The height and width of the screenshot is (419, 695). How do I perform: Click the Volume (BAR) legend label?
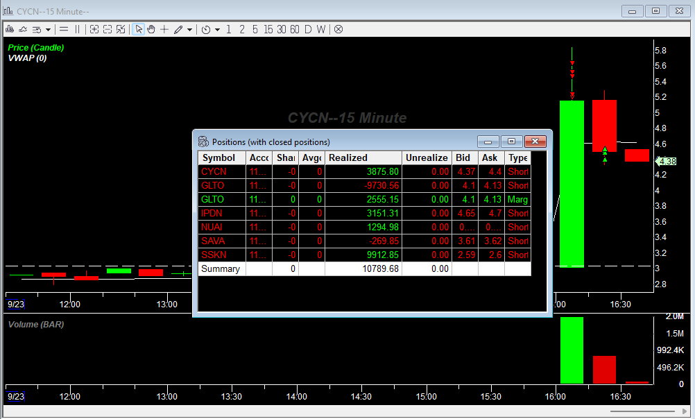coord(36,325)
